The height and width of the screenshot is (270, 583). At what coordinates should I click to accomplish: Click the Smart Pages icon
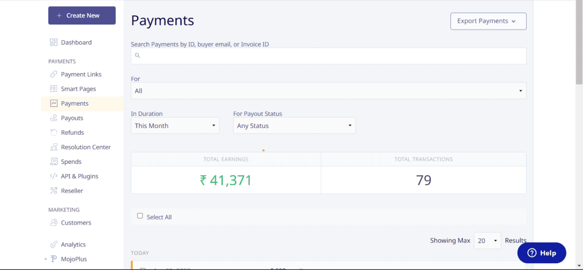54,89
